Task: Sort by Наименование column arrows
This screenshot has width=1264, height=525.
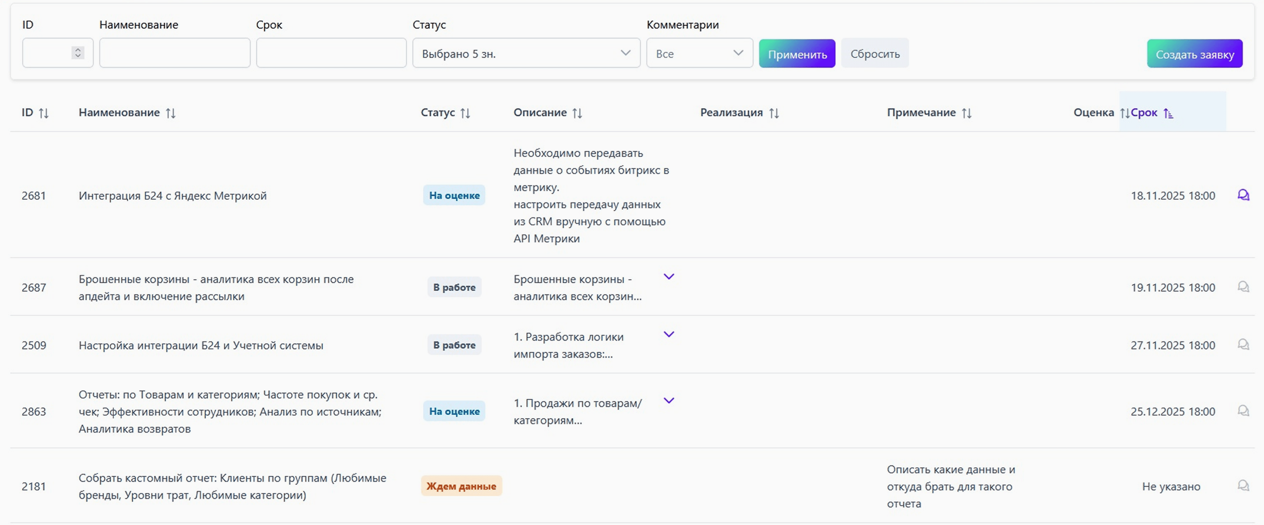Action: [170, 113]
